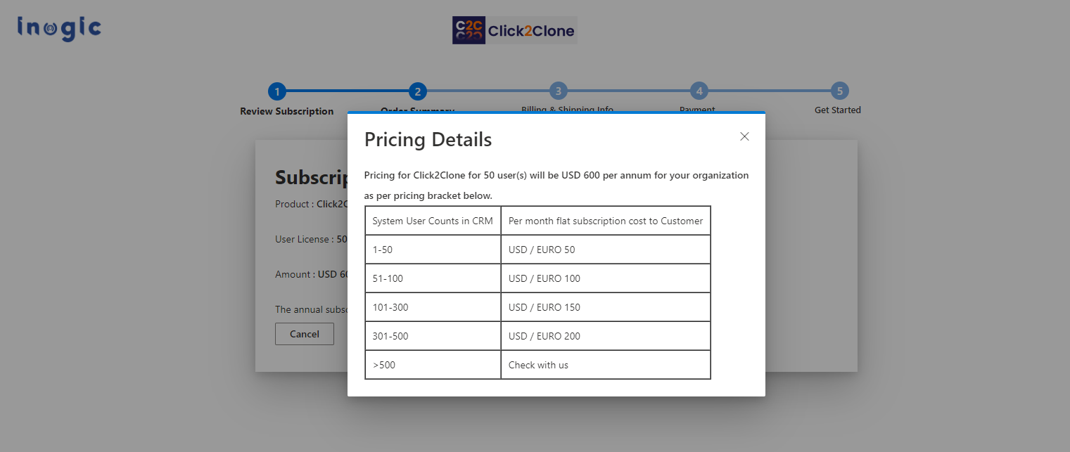Viewport: 1070px width, 452px height.
Task: Jump to step 3 circle
Action: (x=558, y=91)
